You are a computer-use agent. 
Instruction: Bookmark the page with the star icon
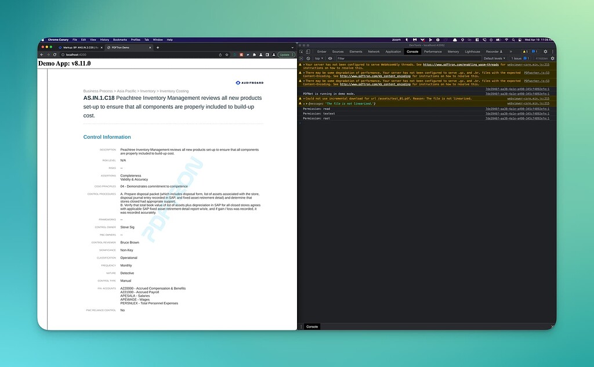[x=226, y=53]
